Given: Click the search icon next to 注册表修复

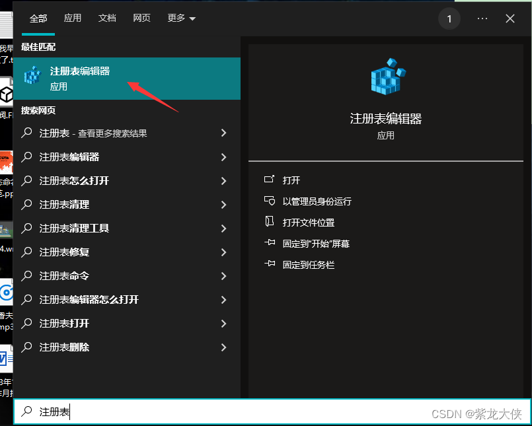Looking at the screenshot, I should click(26, 252).
